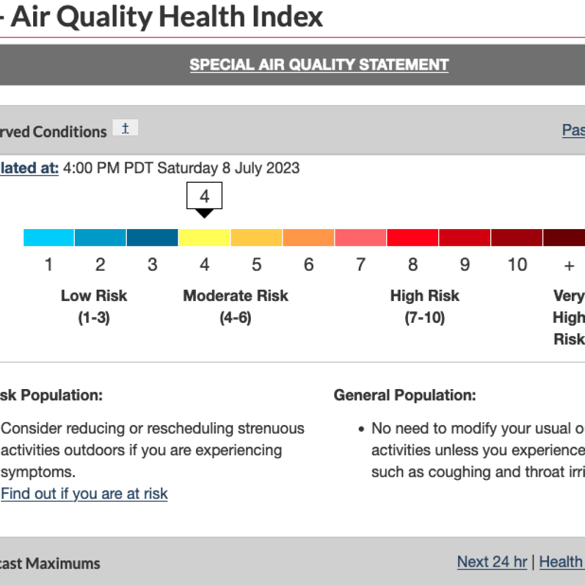585x585 pixels.
Task: Open the 'Calculated at' link before the 4:00 PM timestamp
Action: tap(29, 168)
